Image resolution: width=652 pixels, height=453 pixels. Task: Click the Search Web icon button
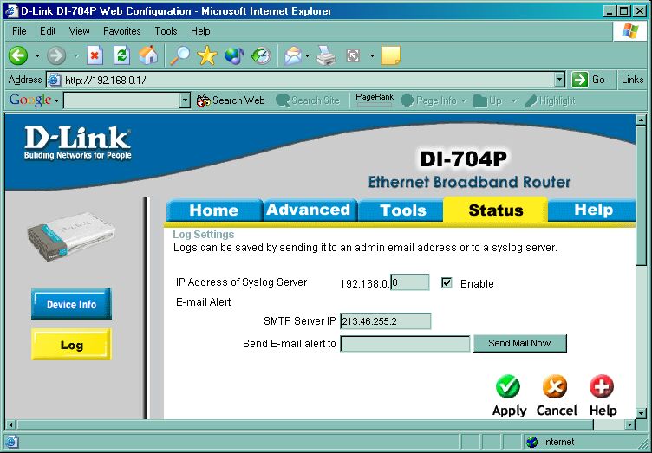204,100
